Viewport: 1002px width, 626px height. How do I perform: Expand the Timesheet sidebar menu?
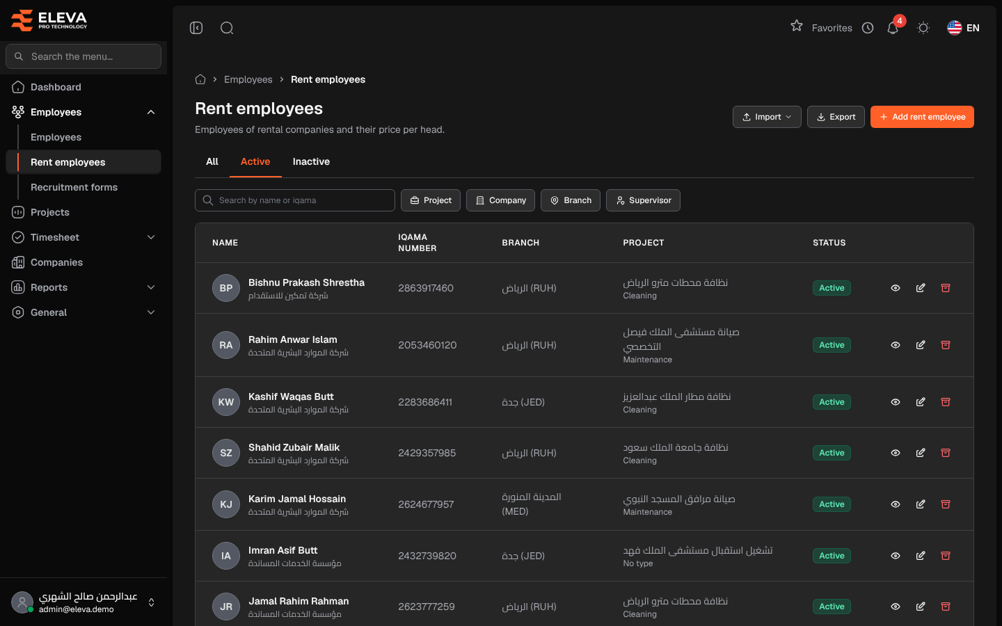pyautogui.click(x=83, y=237)
